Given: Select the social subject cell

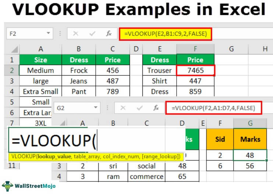Looking at the screenshot, I should (146, 166).
